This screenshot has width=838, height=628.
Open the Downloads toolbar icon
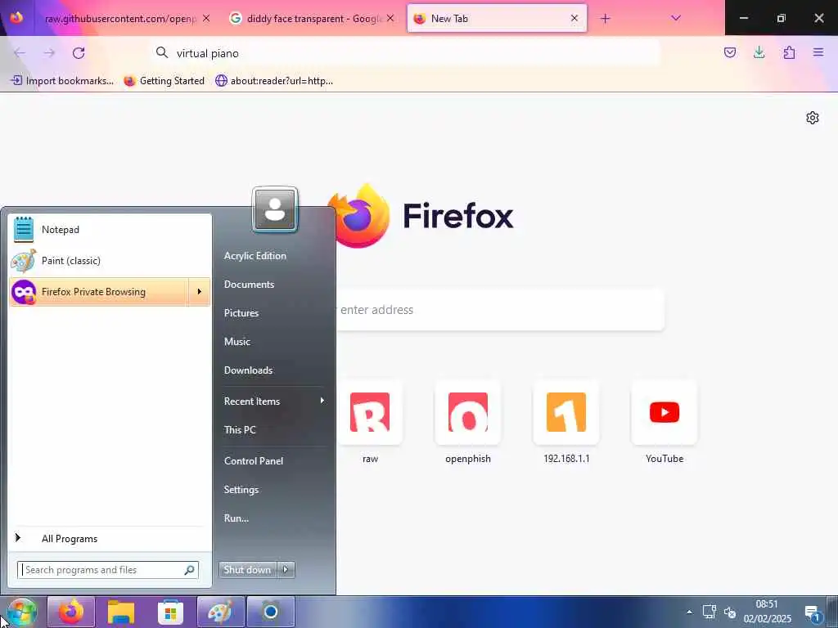(759, 52)
